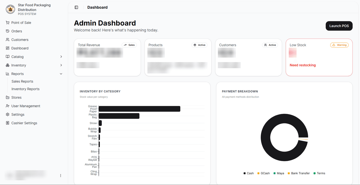Image resolution: width=360 pixels, height=185 pixels.
Task: Click the Dashboard grid icon in sidebar
Action: 8,48
